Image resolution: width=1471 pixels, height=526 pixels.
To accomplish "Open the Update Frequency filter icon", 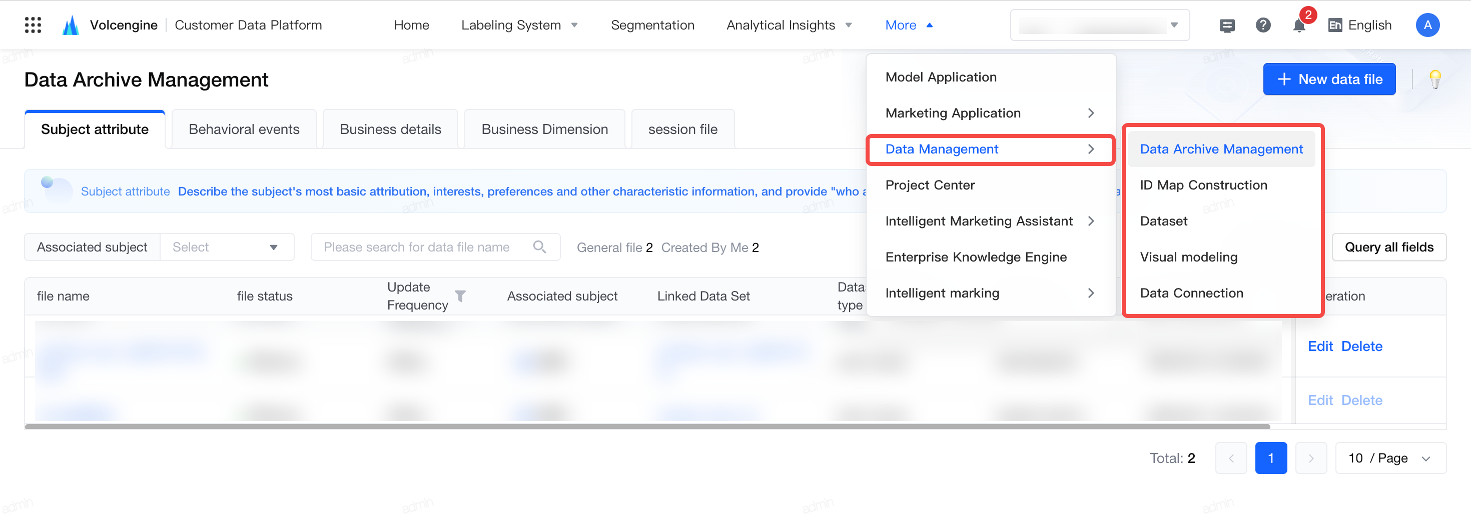I will click(x=460, y=296).
